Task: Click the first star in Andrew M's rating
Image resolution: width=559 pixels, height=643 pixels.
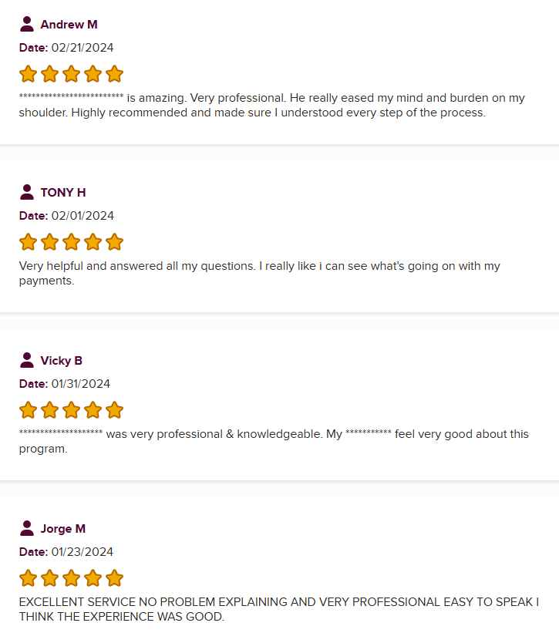Action: pyautogui.click(x=28, y=74)
